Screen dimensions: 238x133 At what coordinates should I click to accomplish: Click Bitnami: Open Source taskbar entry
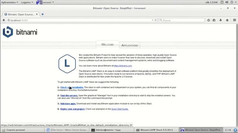point(201,130)
